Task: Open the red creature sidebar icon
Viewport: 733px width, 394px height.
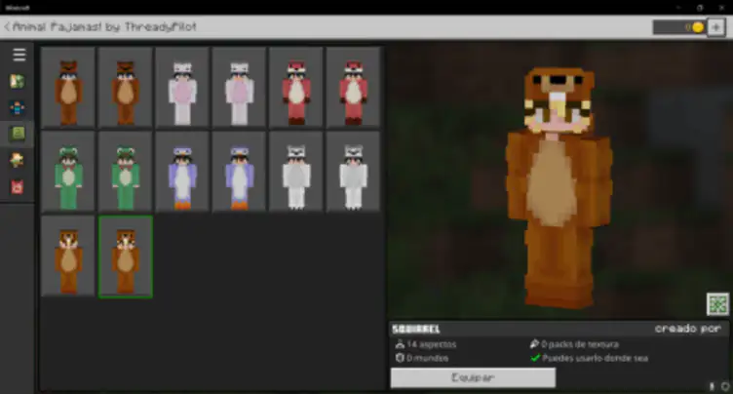Action: point(18,187)
